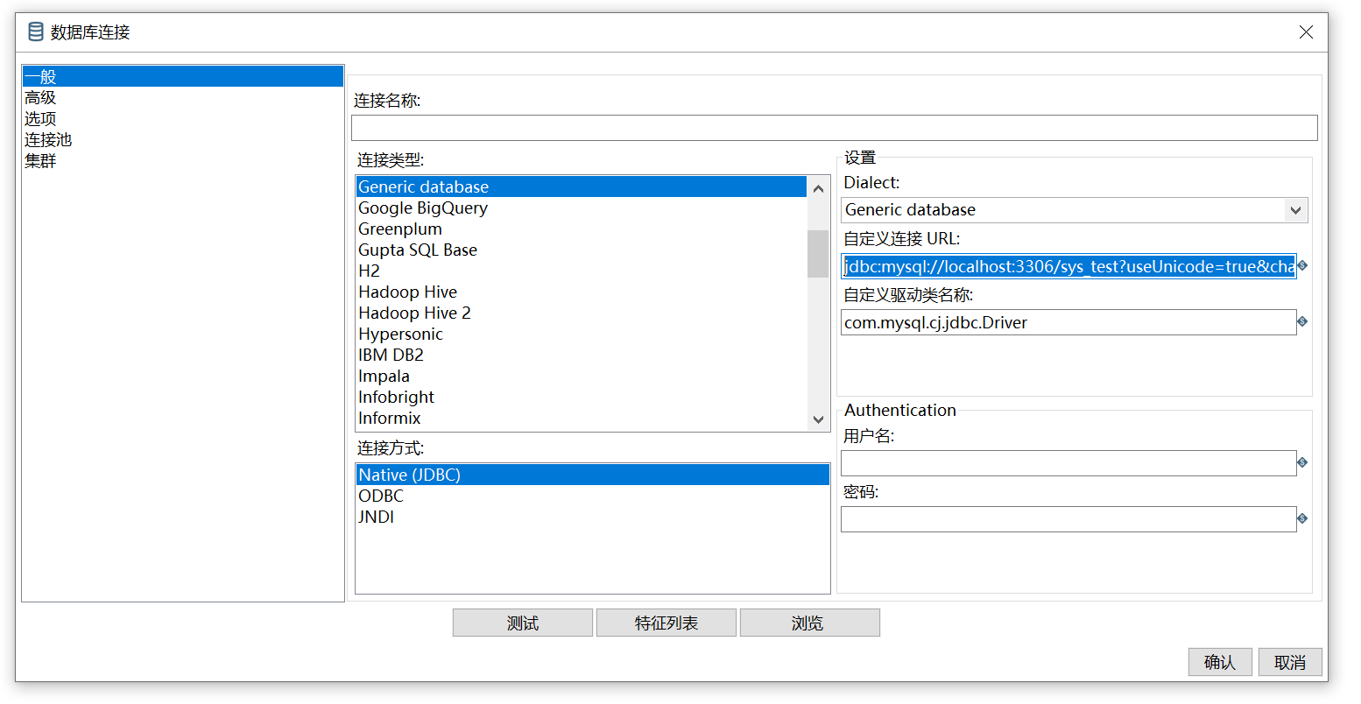1361x704 pixels.
Task: Select Native (JDBC) access method
Action: tap(593, 475)
